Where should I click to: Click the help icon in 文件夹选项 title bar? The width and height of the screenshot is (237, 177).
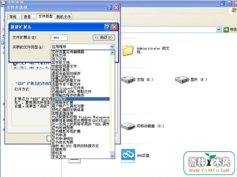click(x=109, y=8)
